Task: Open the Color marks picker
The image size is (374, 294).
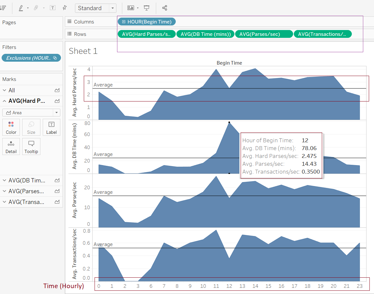Action: click(x=11, y=127)
